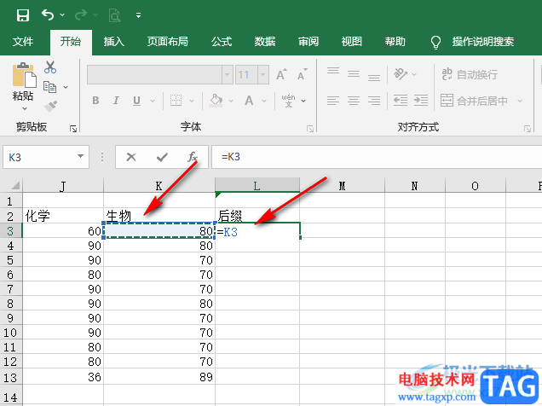The image size is (542, 406).
Task: Click the format painter brush icon
Action: (x=51, y=106)
